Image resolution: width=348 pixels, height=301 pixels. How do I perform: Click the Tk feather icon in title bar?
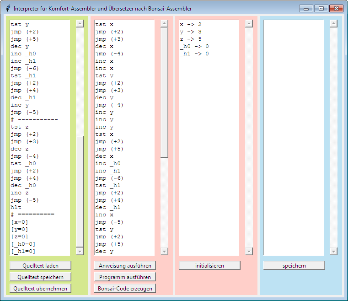click(8, 9)
